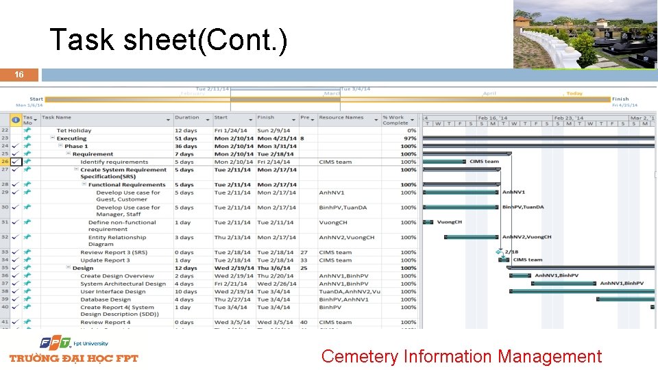Click the '10 days' duration for User Interface Design
The width and height of the screenshot is (658, 370).
(186, 292)
